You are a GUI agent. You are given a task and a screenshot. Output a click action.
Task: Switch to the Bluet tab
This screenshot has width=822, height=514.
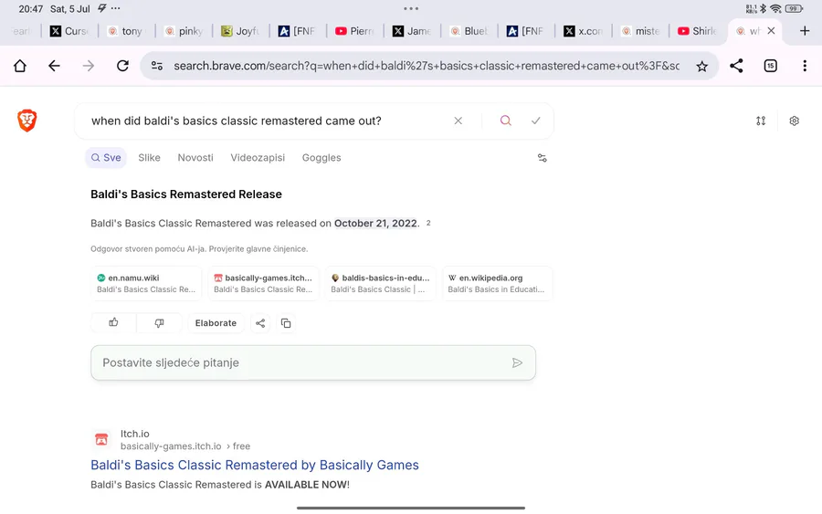point(469,31)
